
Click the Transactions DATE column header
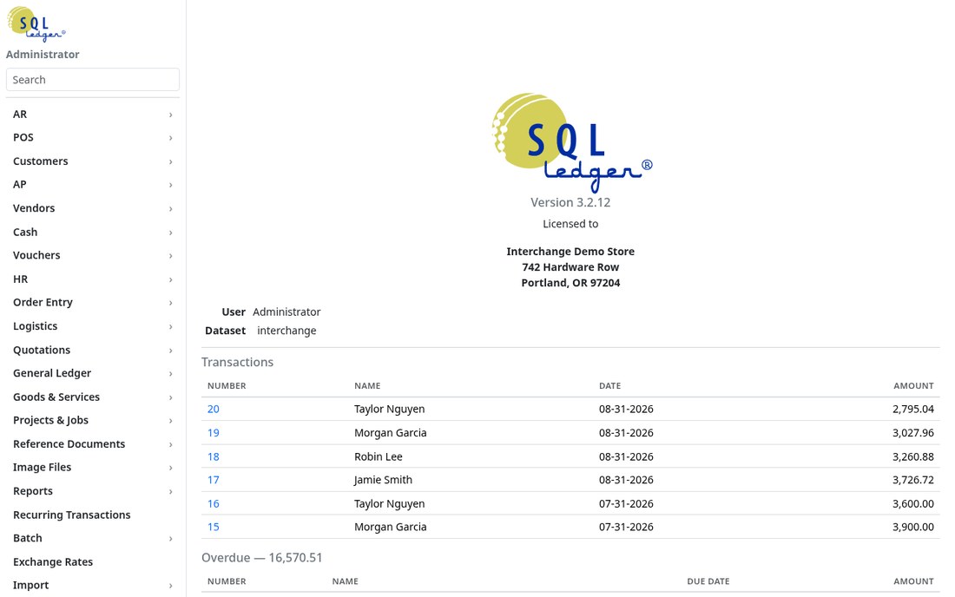pos(609,386)
